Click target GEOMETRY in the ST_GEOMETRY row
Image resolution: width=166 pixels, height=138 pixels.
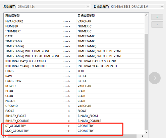tap(86, 126)
